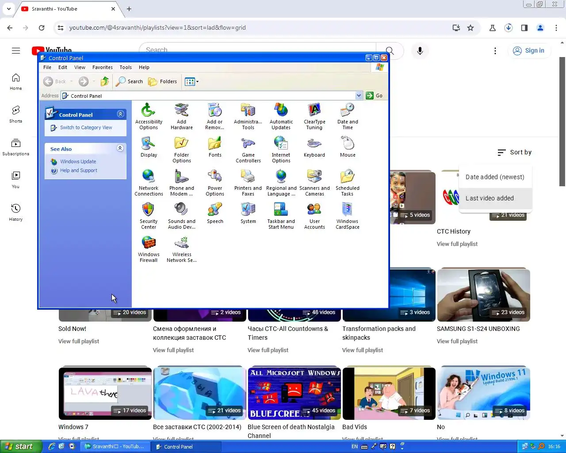Viewport: 566px width, 453px height.
Task: Click YouTube Sign in button
Action: pyautogui.click(x=529, y=50)
